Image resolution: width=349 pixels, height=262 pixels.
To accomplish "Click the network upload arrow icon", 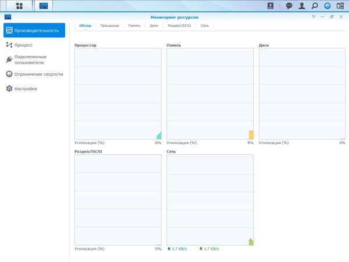I will point(169,249).
